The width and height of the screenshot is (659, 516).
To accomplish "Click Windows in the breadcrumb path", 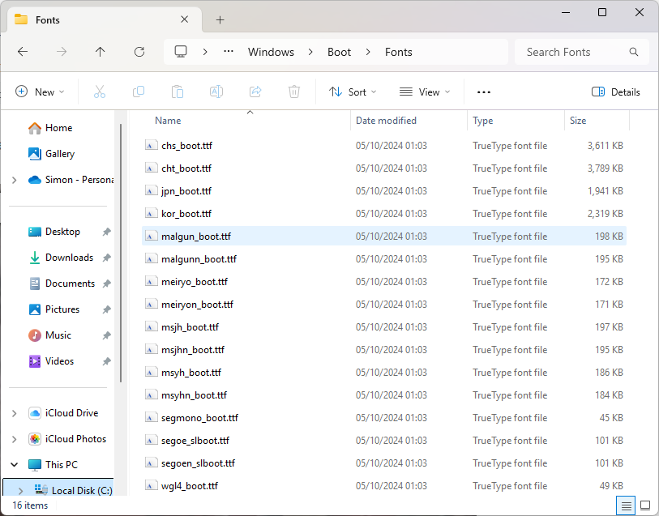I will tap(271, 52).
